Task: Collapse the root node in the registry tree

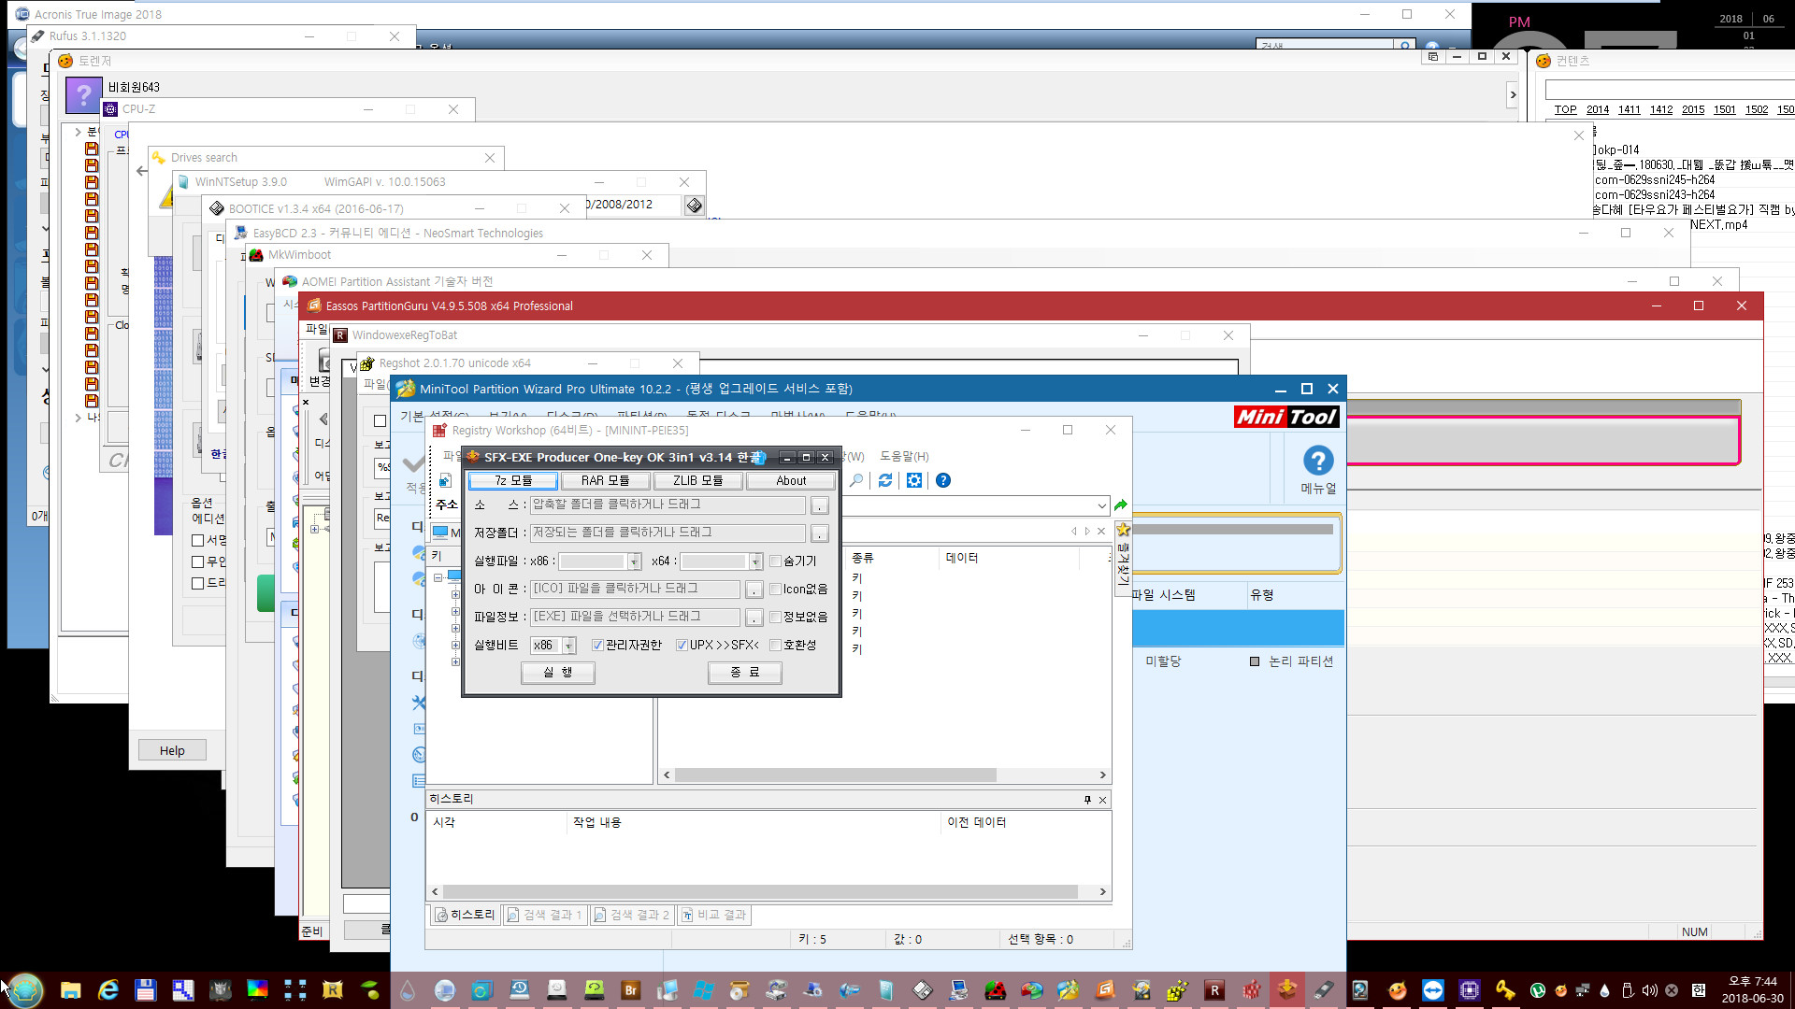Action: pyautogui.click(x=438, y=577)
